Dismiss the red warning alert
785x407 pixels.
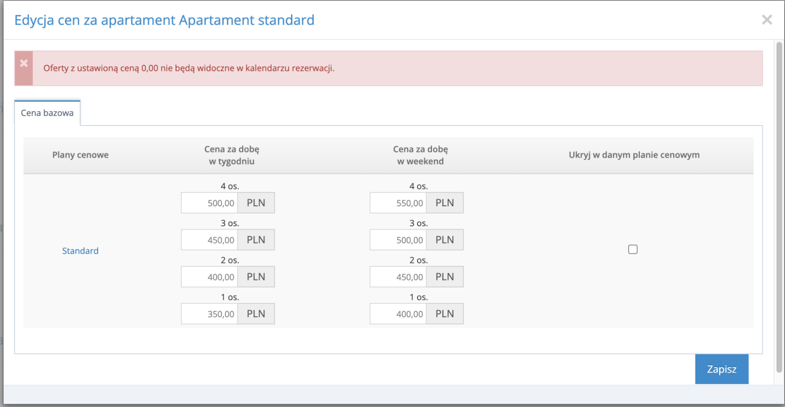[x=24, y=64]
